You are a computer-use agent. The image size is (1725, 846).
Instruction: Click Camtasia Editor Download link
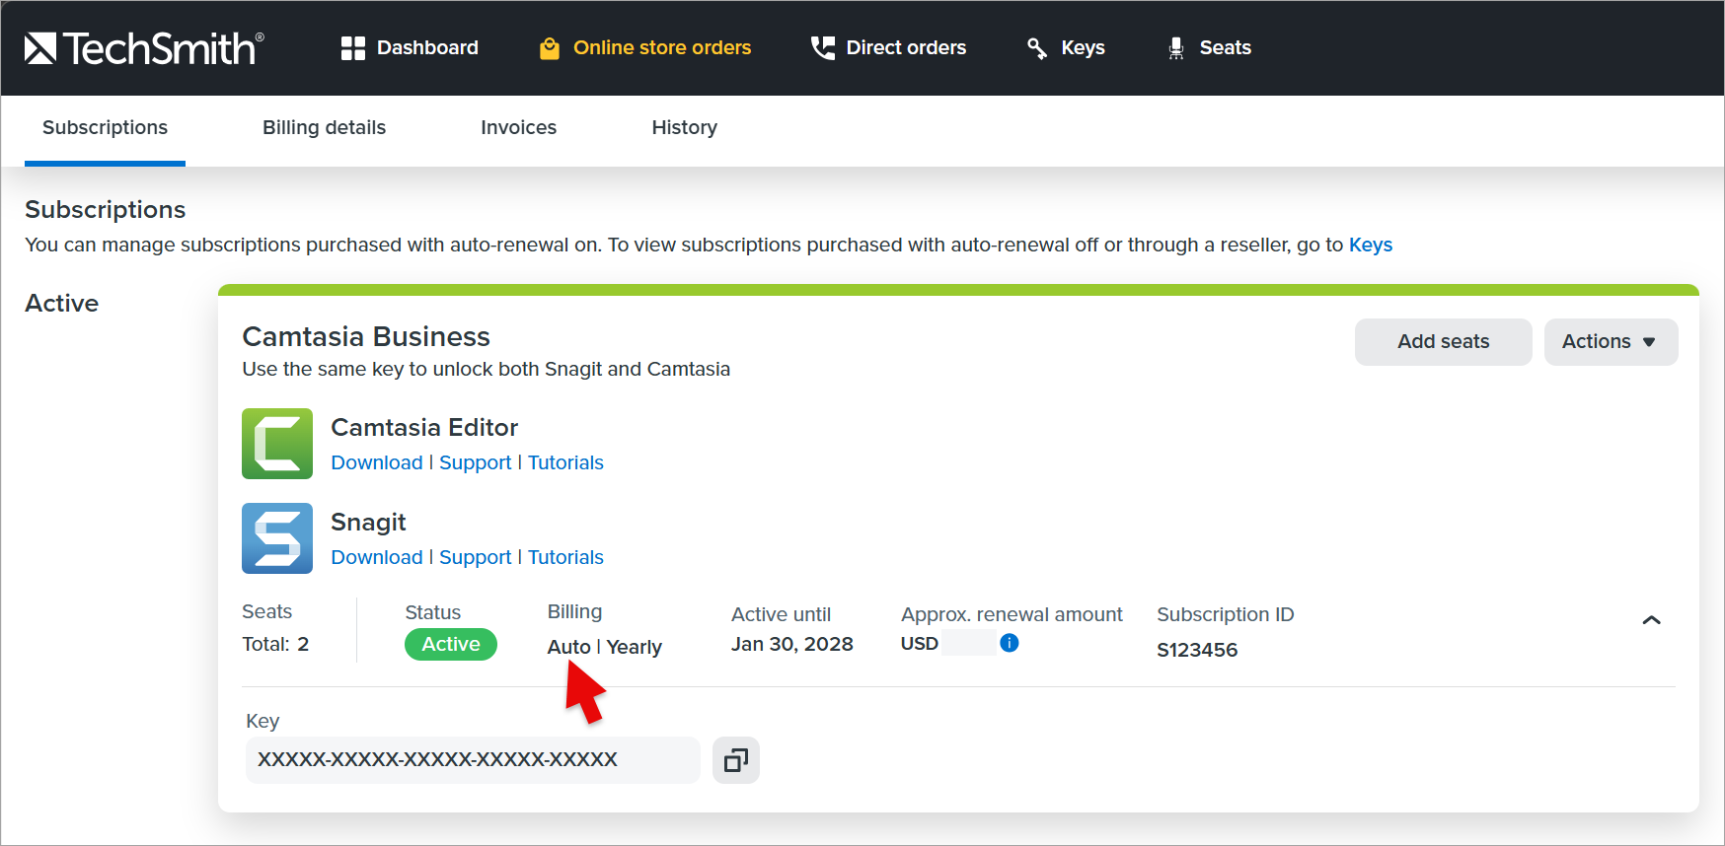(377, 462)
